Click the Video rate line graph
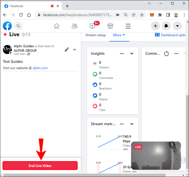189x177 pixels. (x=109, y=142)
